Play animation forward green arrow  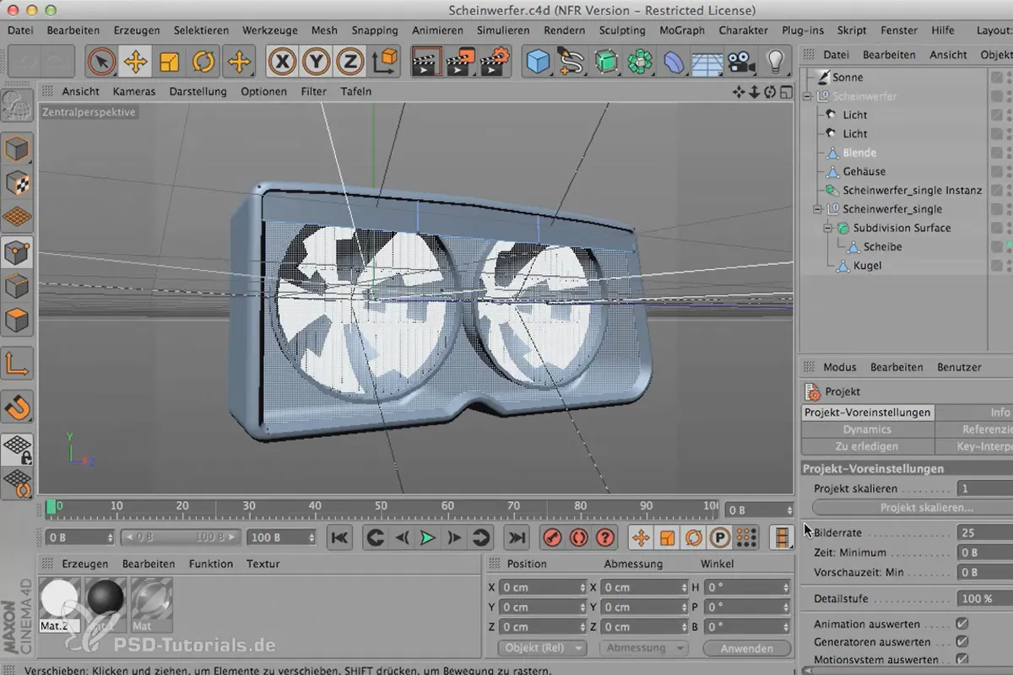point(428,537)
